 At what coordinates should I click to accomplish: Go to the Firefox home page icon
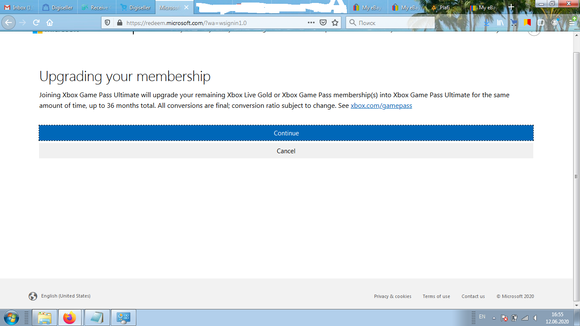pos(50,22)
